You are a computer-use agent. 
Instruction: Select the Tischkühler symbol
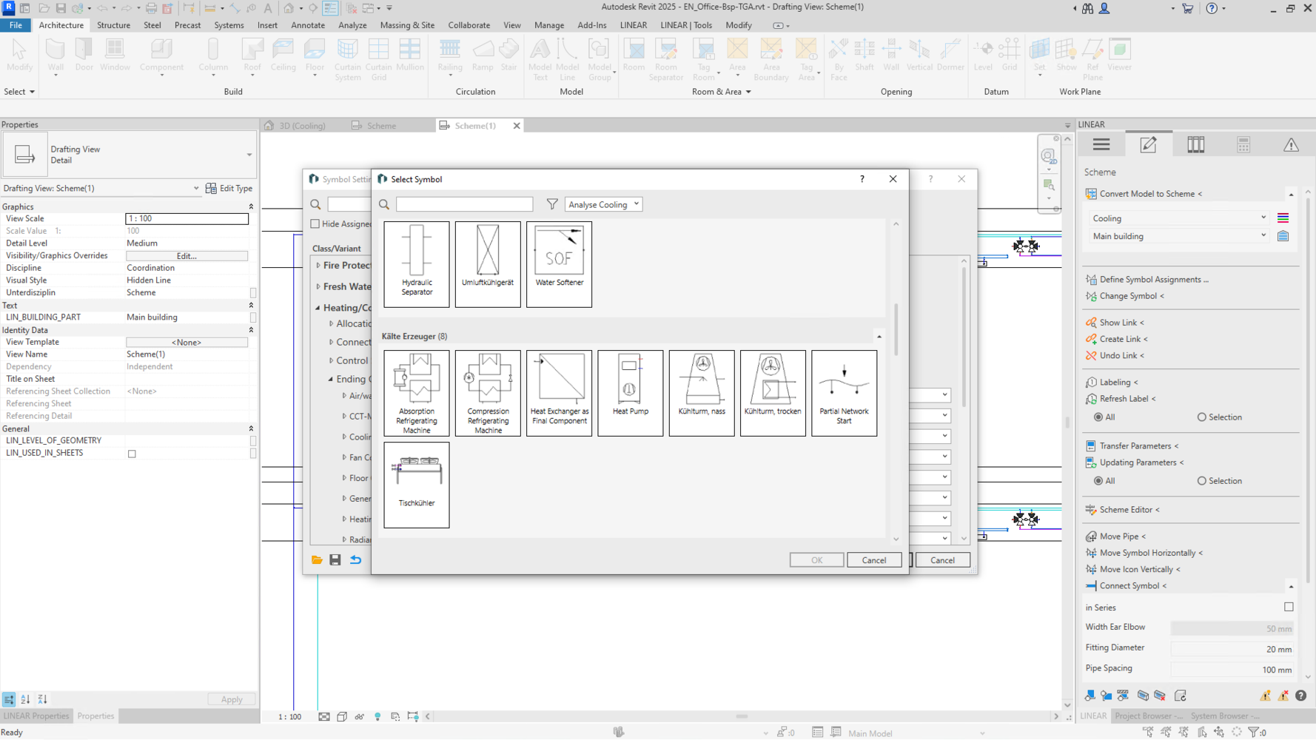click(417, 484)
